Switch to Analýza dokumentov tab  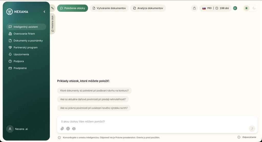(148, 8)
